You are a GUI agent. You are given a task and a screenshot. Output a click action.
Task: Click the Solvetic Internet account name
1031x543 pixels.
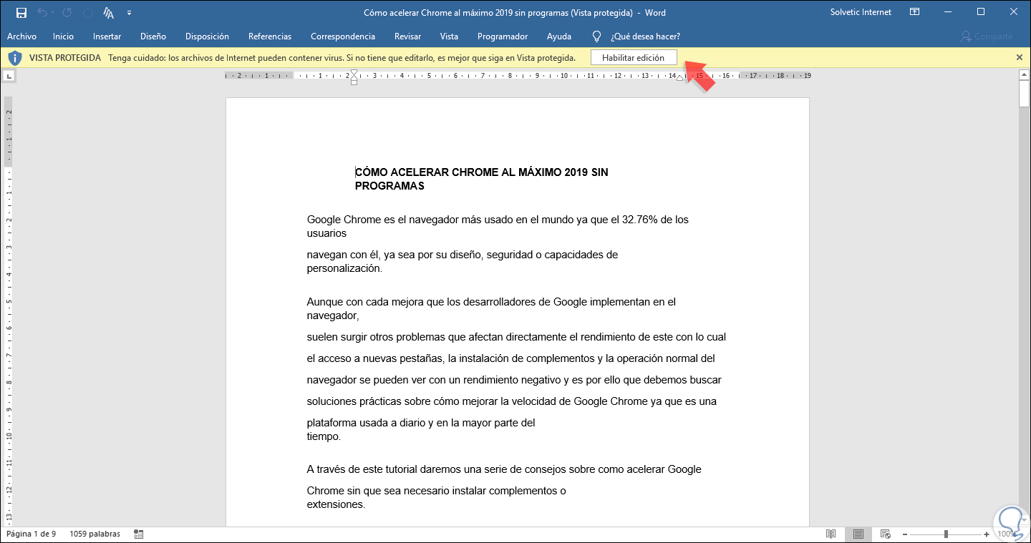pos(861,12)
